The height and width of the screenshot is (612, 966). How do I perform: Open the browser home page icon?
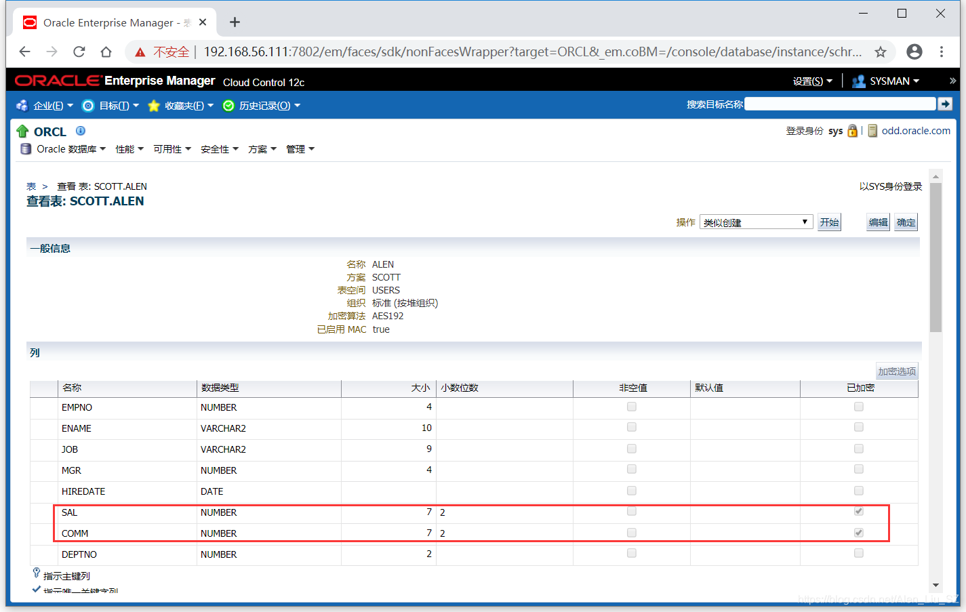coord(106,52)
